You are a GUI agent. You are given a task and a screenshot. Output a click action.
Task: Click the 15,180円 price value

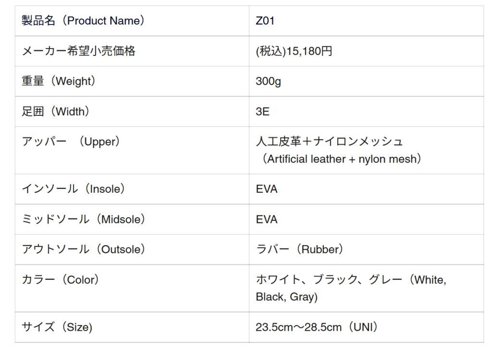[x=294, y=51]
